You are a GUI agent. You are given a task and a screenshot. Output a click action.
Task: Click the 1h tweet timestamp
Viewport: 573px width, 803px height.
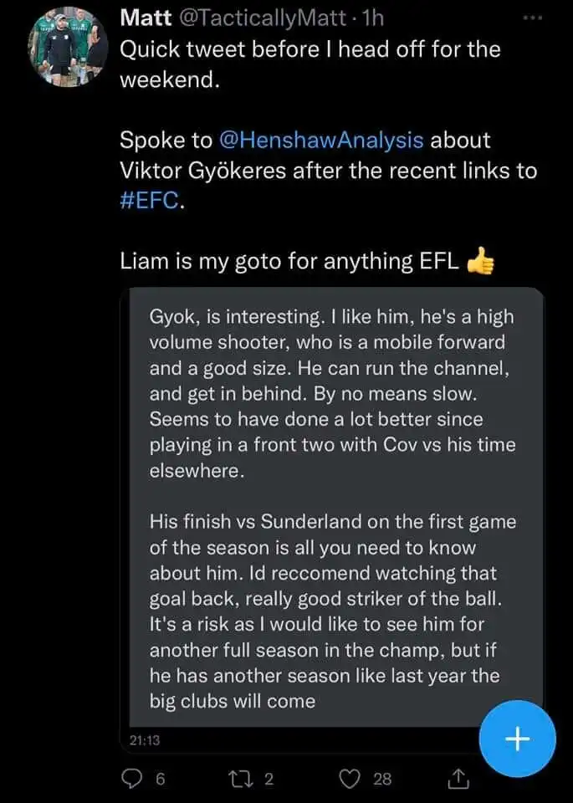click(x=371, y=17)
